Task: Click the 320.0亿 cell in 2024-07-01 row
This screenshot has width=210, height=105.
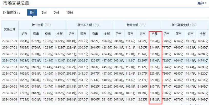Action: click(155, 80)
